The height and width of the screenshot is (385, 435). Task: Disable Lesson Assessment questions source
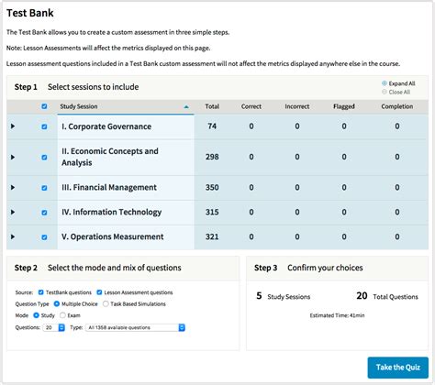(x=99, y=292)
